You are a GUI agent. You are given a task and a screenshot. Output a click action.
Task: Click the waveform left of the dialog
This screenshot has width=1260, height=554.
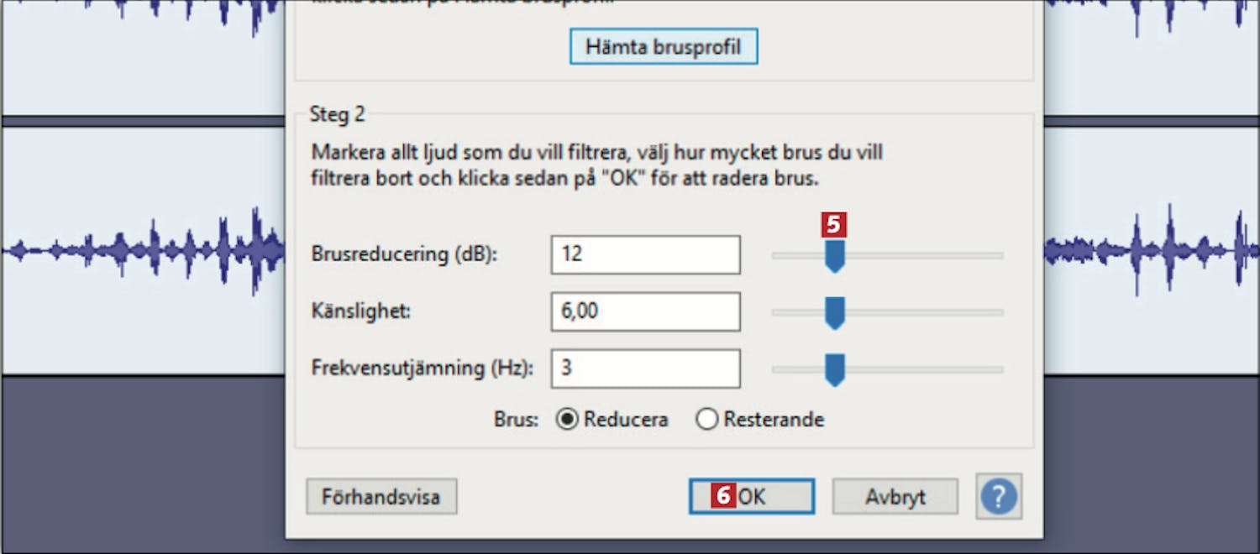point(143,250)
